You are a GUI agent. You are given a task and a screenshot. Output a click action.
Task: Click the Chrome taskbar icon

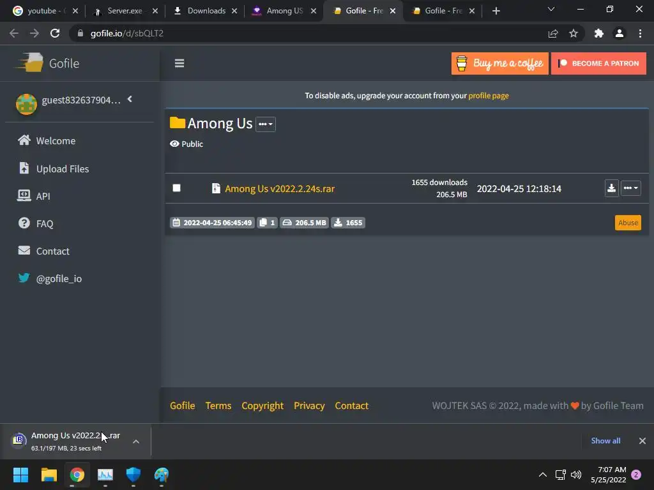tap(77, 475)
